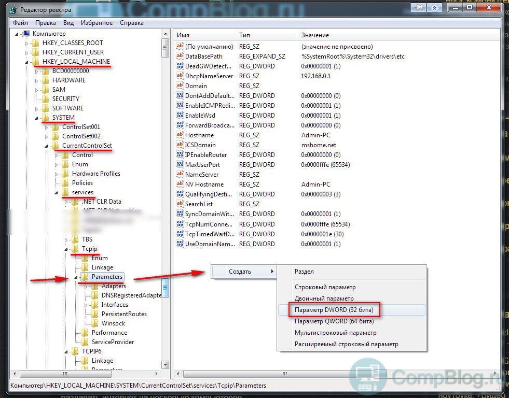This screenshot has width=509, height=398.
Task: Click the TcpTimedWaitD... DWORD icon
Action: pyautogui.click(x=180, y=234)
